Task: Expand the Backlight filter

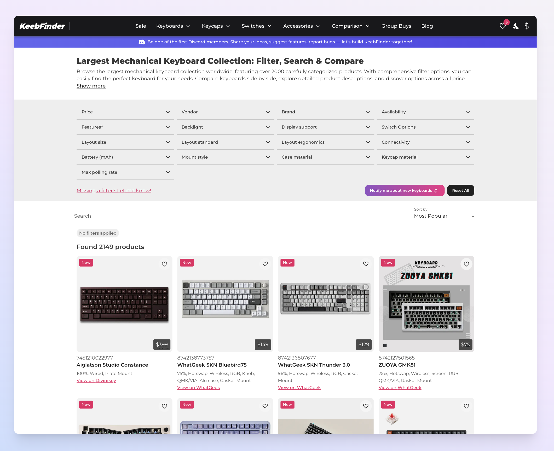Action: click(x=226, y=127)
